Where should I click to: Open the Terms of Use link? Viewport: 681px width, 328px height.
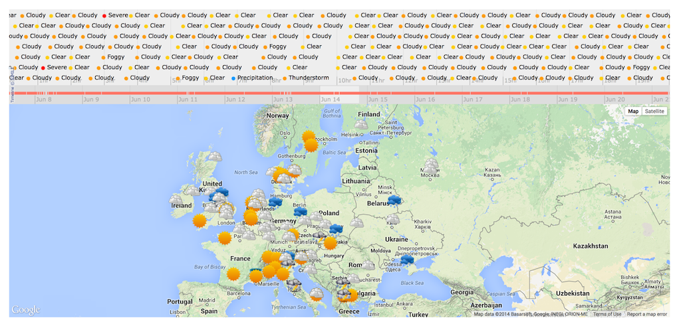[x=608, y=314]
